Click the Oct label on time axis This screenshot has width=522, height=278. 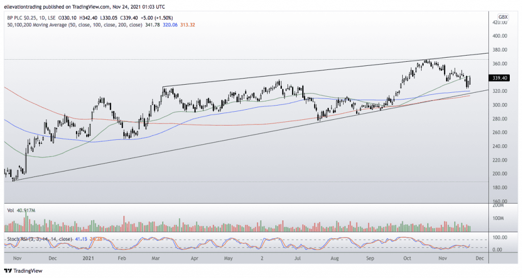click(x=407, y=258)
